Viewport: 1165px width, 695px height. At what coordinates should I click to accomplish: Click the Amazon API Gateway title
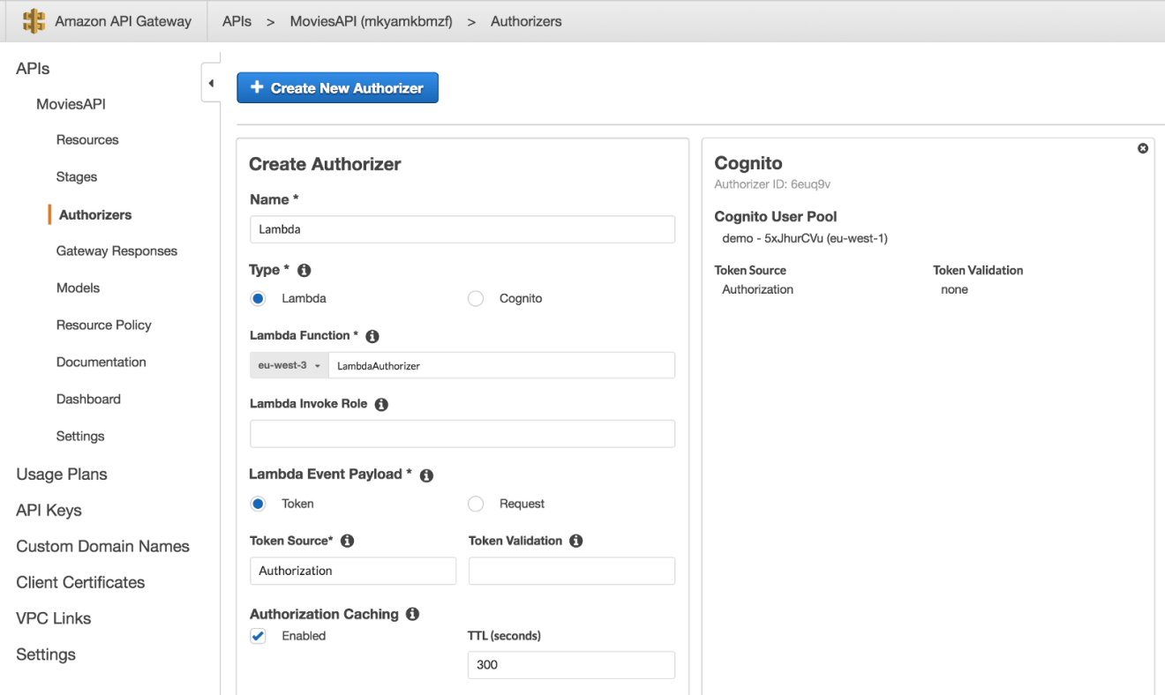(x=123, y=21)
